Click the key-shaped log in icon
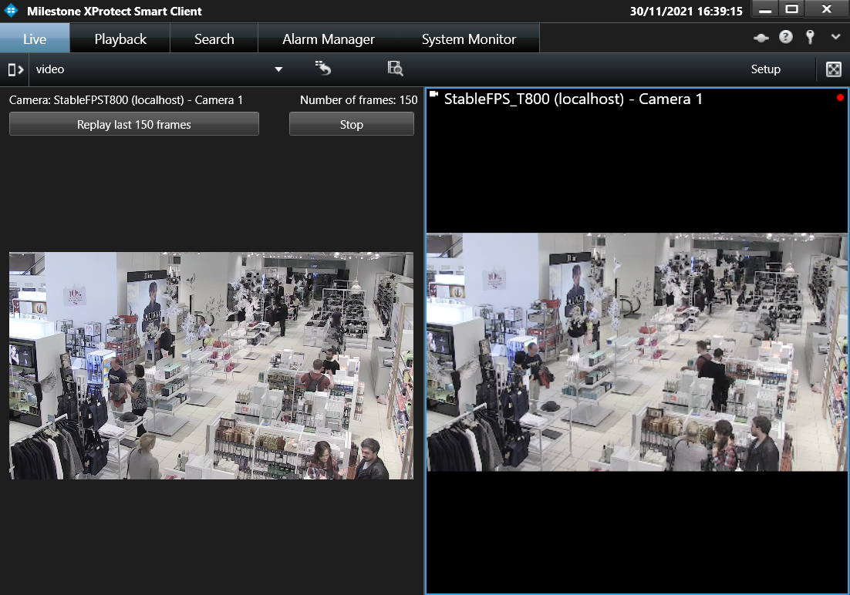 tap(810, 36)
